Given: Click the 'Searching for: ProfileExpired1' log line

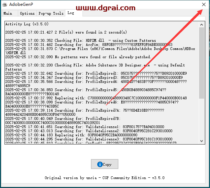Looking at the screenshot, I should click(x=96, y=73).
